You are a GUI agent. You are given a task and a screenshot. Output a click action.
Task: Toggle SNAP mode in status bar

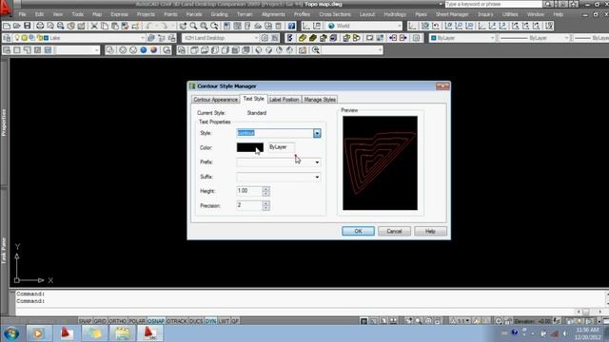(85, 321)
